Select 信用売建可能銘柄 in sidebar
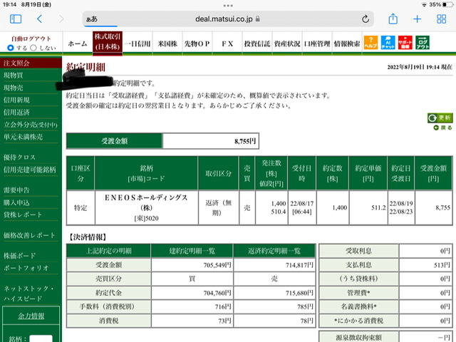Viewport: 456px width, 342px height. pyautogui.click(x=30, y=170)
